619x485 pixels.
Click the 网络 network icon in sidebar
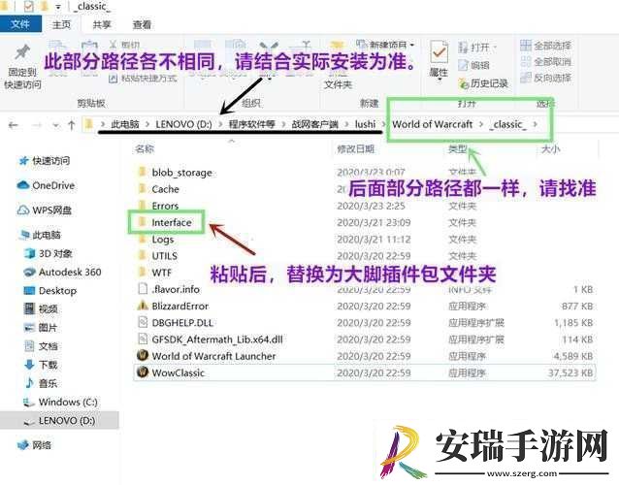23,445
